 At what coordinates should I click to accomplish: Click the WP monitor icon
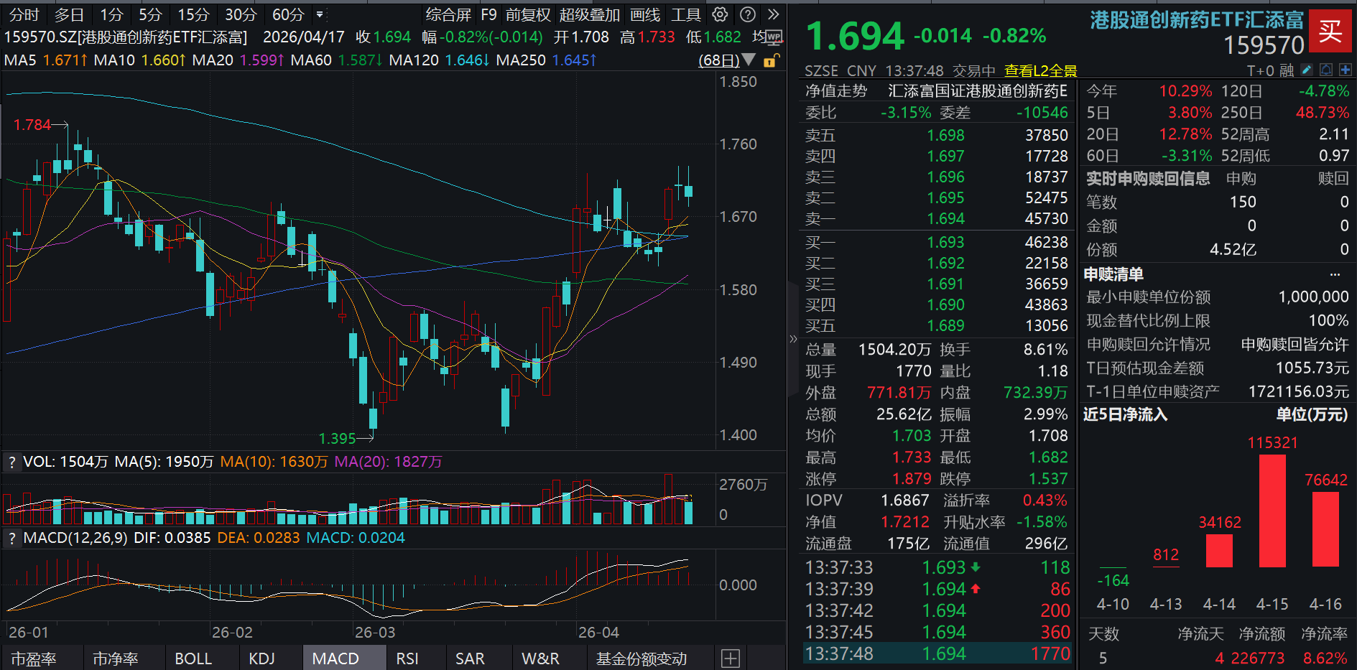pos(773,37)
